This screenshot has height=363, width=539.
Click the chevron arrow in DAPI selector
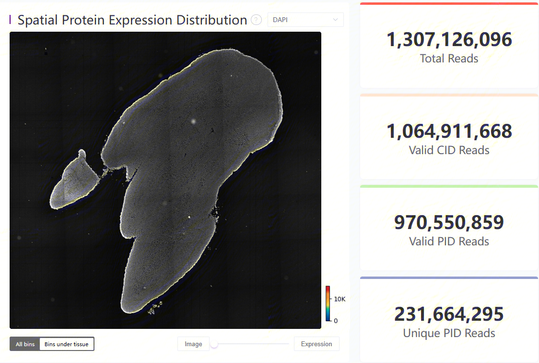point(335,20)
